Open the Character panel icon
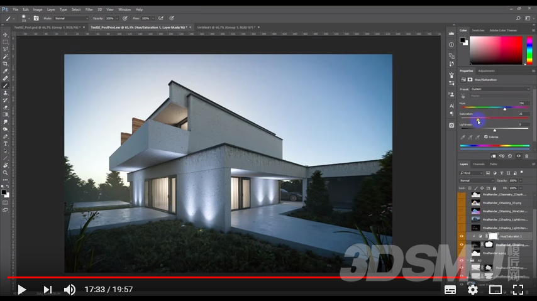 451,106
